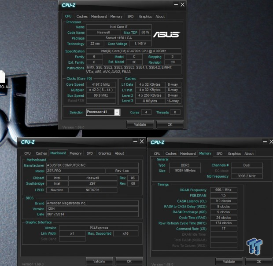Minimize the Mainboard CPU-Z window
The width and height of the screenshot is (273, 266).
tap(135, 141)
